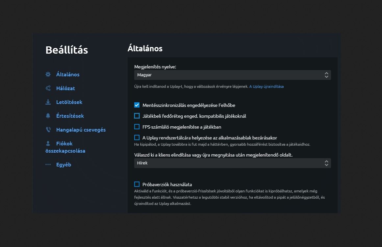The image size is (382, 247).
Task: Enable the Próbaverziók használata checkbox
Action: tap(137, 184)
